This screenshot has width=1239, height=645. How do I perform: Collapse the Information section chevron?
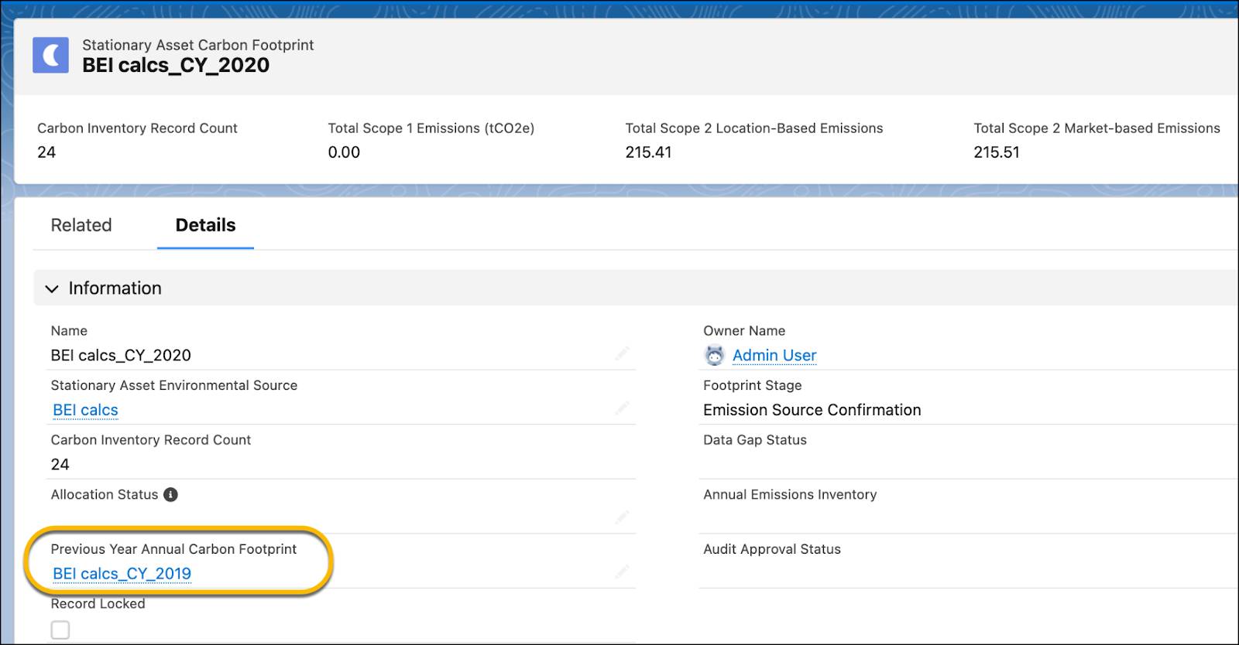52,288
